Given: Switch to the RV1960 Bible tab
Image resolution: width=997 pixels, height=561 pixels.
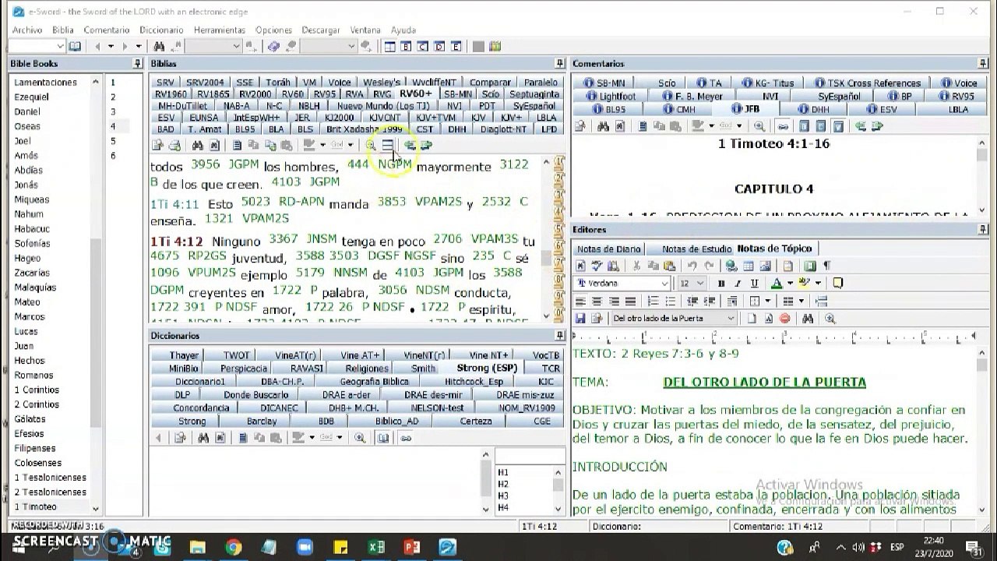Looking at the screenshot, I should pyautogui.click(x=171, y=94).
